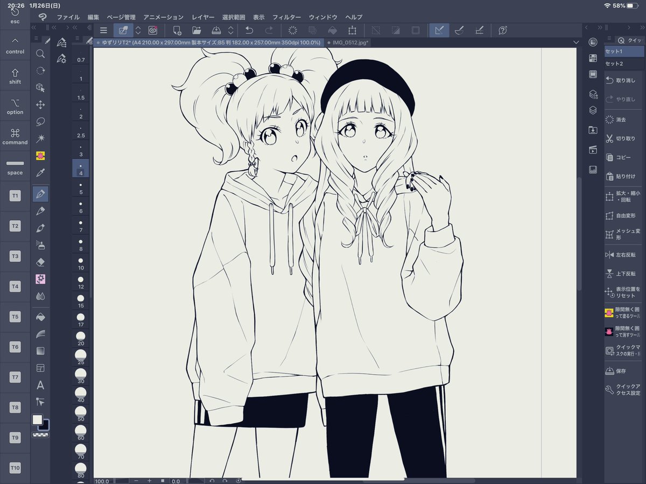
Task: Toggle the control modifier key
Action: pyautogui.click(x=15, y=46)
